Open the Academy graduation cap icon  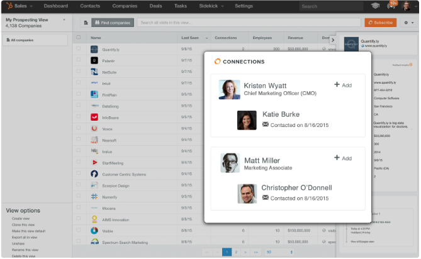click(375, 6)
